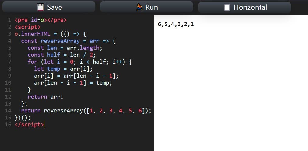Click the Run button
The height and width of the screenshot is (151, 308).
(x=146, y=7)
